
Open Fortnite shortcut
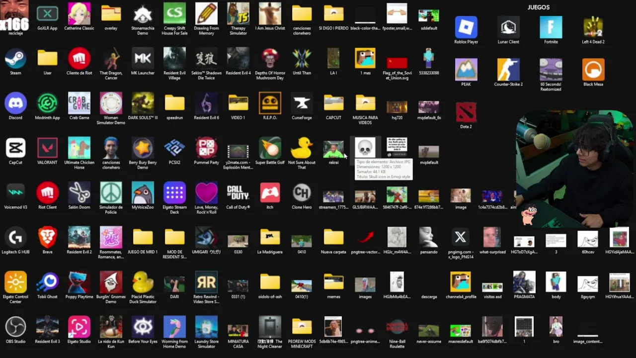[551, 27]
